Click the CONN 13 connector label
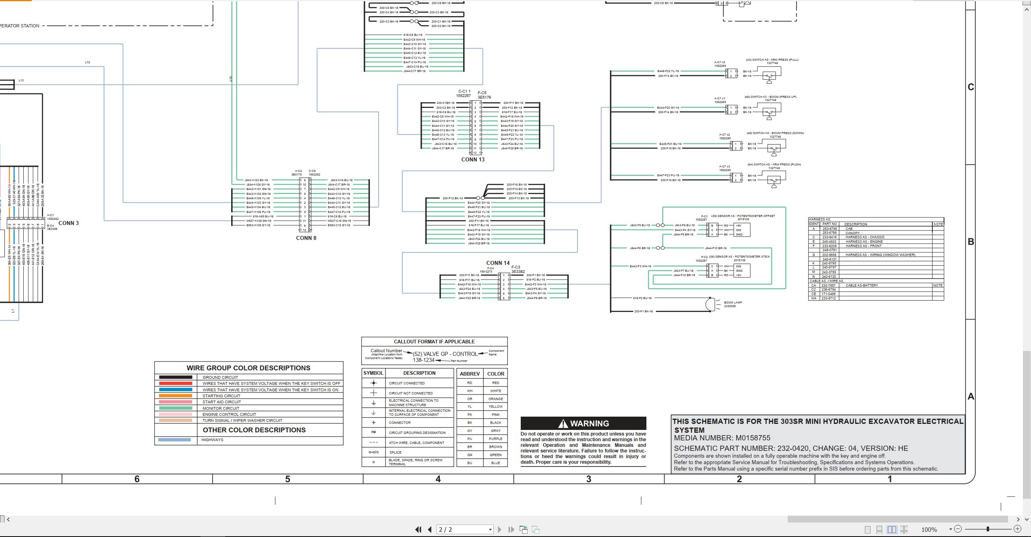1031x537 pixels. click(x=473, y=159)
